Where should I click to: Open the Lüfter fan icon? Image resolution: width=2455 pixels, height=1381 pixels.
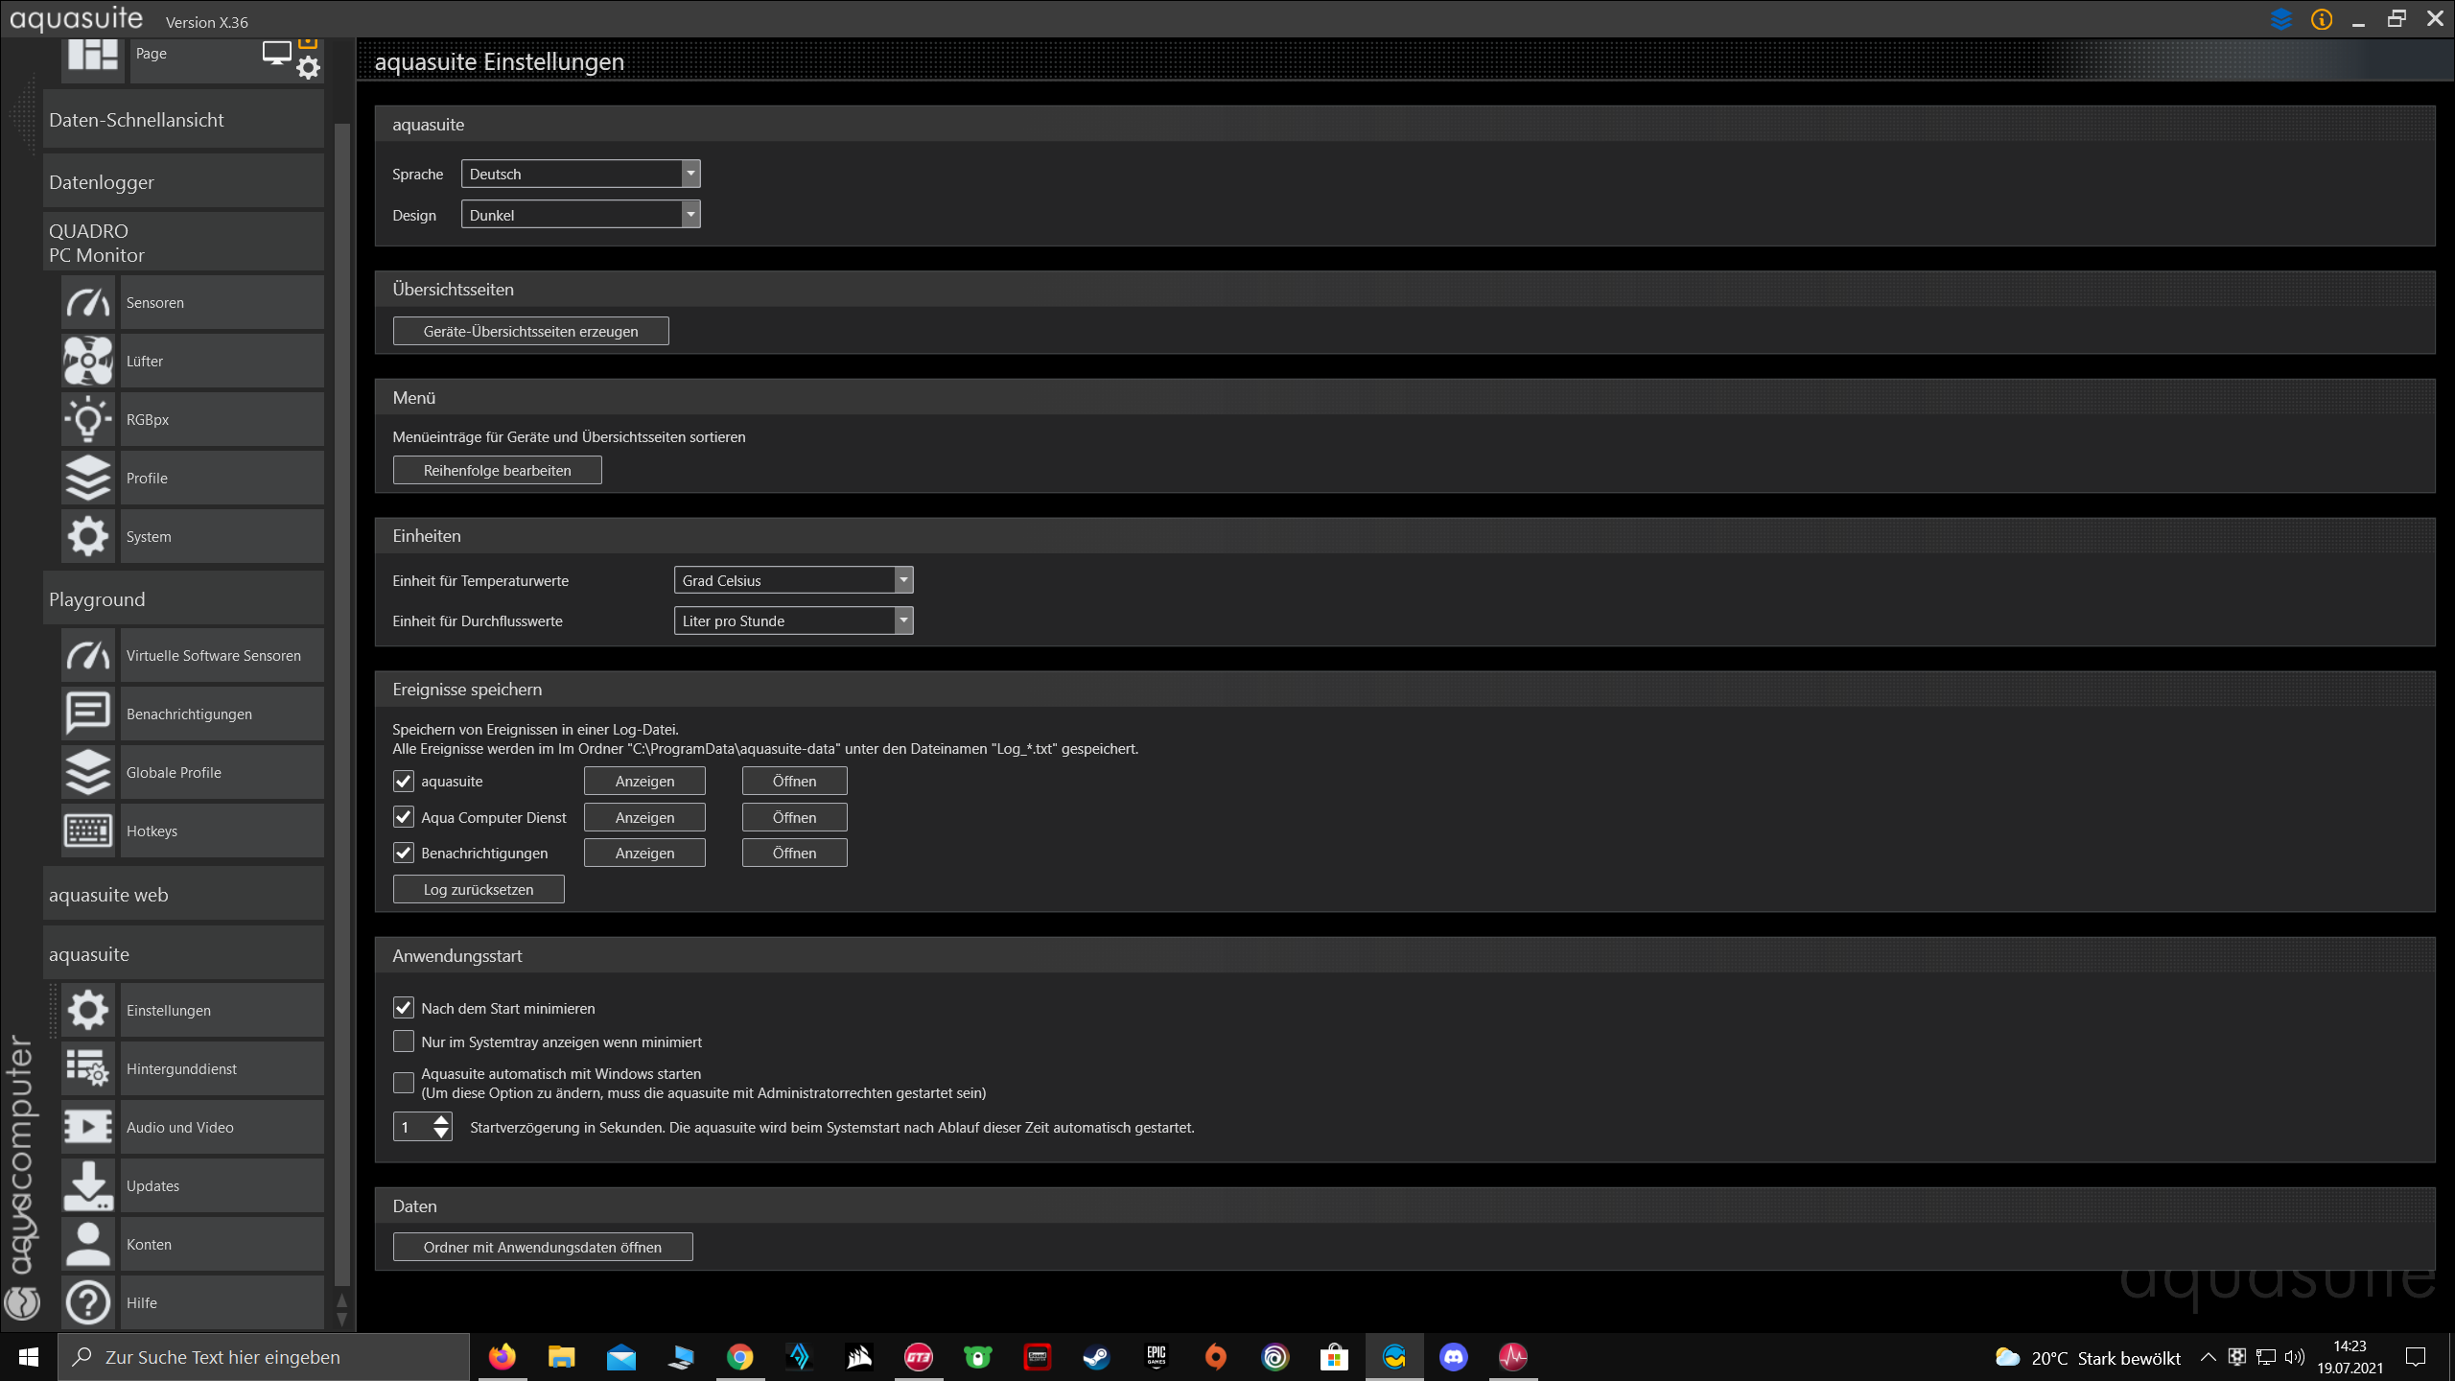(x=88, y=361)
